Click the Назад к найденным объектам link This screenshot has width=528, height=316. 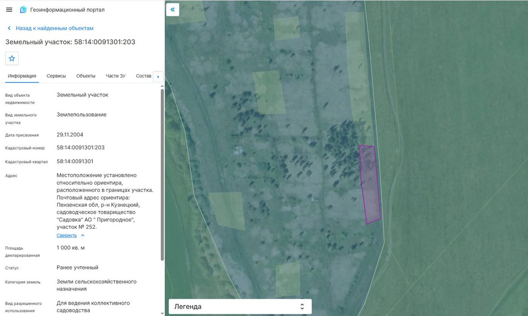(55, 28)
